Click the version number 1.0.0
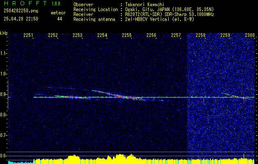The width and height of the screenshot is (258, 164). [x=56, y=4]
